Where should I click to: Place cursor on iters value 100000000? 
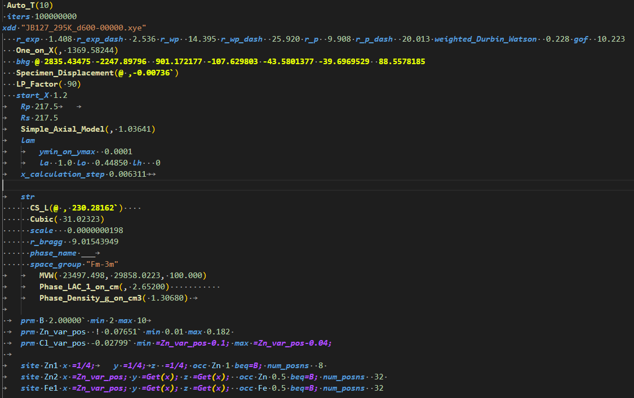pos(56,16)
